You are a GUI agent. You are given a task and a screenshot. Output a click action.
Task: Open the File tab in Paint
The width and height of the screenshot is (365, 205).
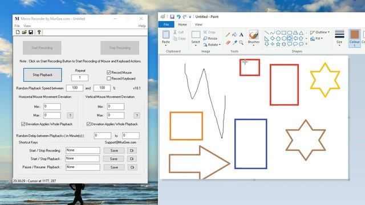point(166,24)
